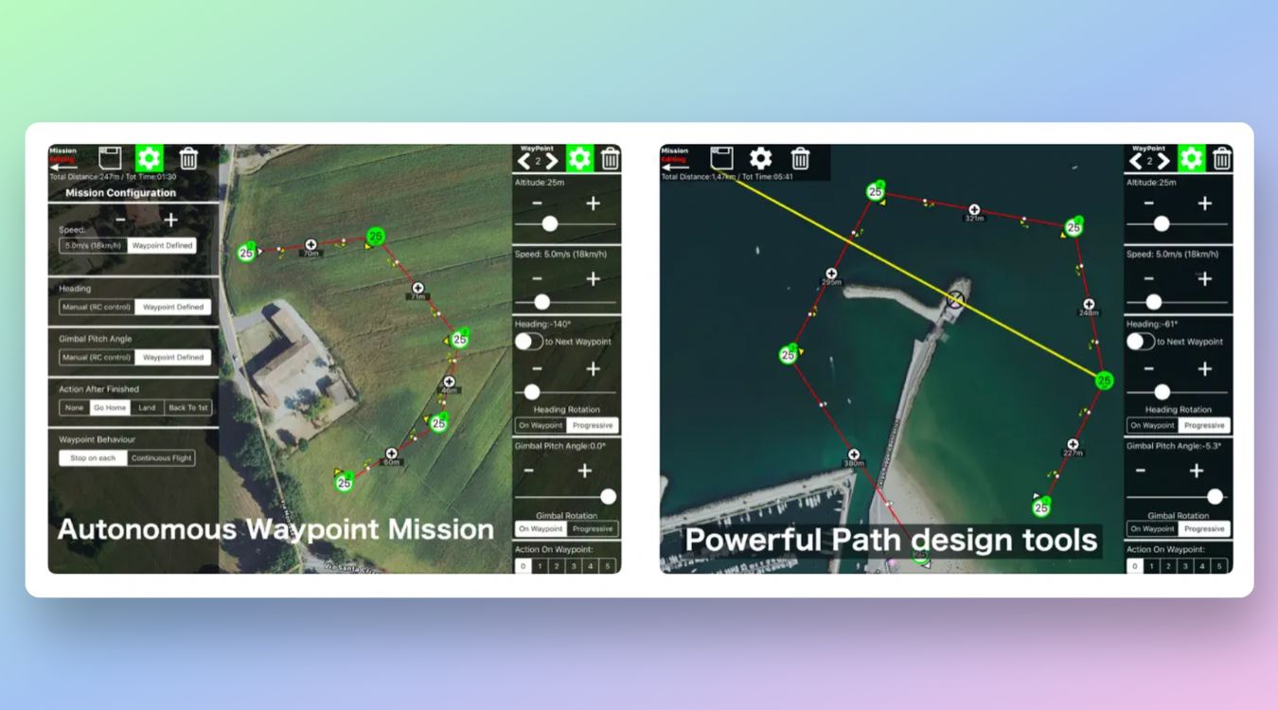
Task: Set Heading to Manual (RC control)
Action: point(97,307)
